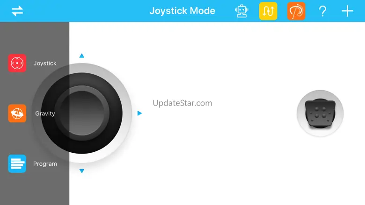Select the orange Gravity mode icon
Screen dimensions: 365x205
(x=17, y=113)
